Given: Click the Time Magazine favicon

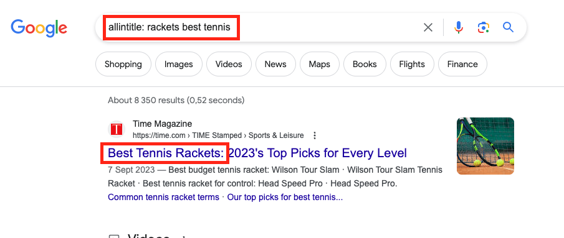Looking at the screenshot, I should point(117,129).
